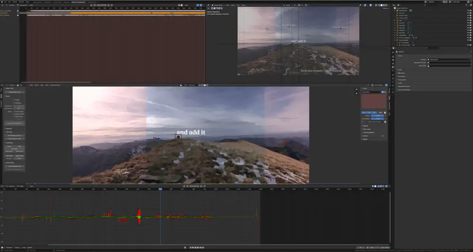Toggle lock icon on highlighted dopesheet track
Screen dimensions: 473x252
point(18,13)
